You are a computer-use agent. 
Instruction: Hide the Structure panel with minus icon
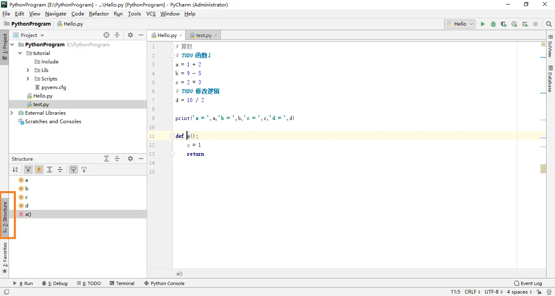click(x=141, y=159)
